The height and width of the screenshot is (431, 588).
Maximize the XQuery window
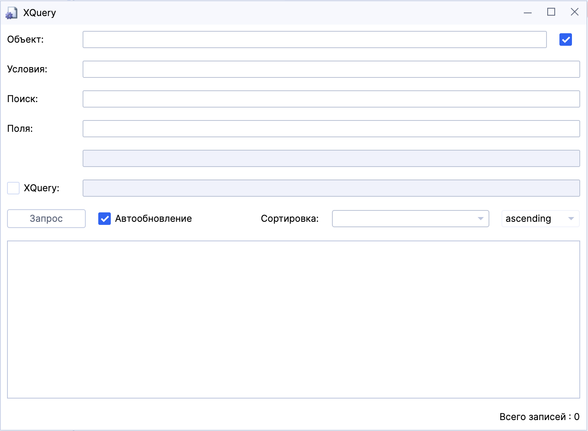coord(551,12)
